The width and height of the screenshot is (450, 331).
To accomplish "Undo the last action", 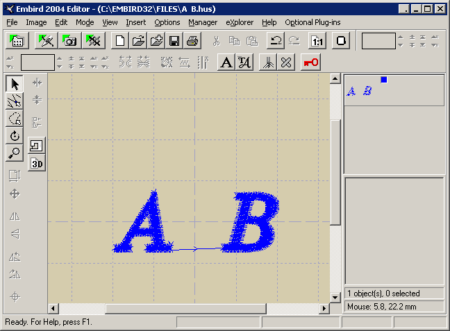I will 276,41.
